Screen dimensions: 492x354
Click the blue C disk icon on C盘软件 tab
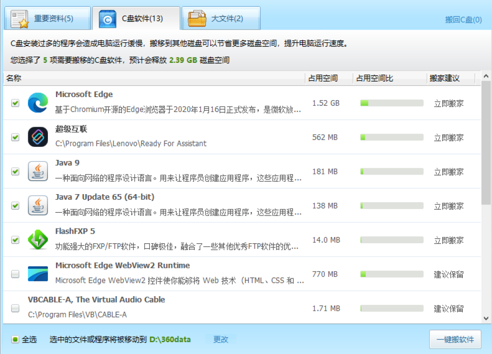108,19
